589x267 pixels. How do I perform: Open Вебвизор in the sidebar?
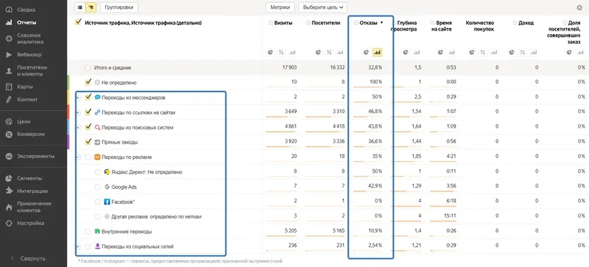pos(24,55)
